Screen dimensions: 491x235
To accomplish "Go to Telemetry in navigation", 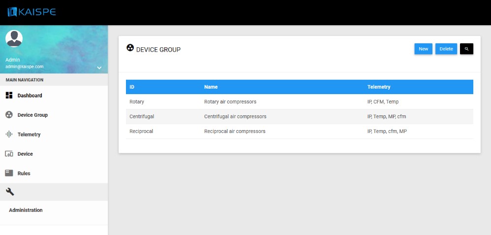I will pos(29,134).
